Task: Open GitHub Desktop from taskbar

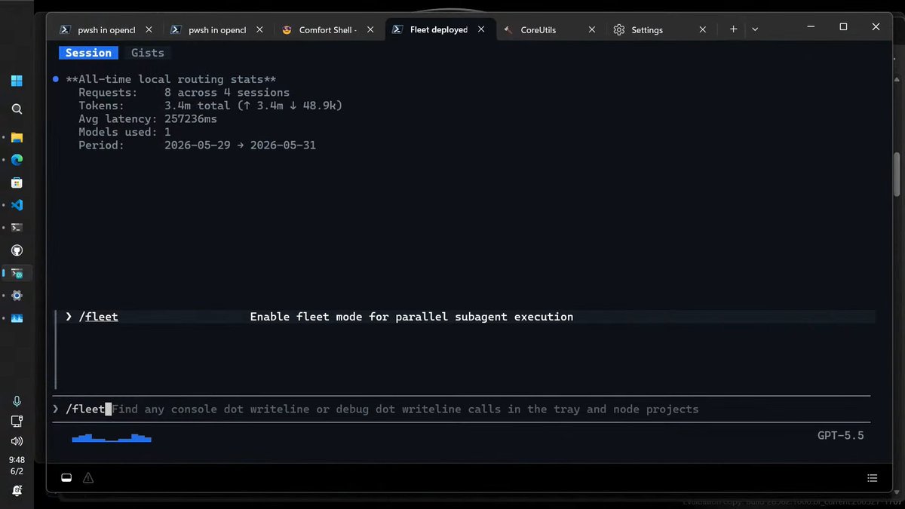Action: (x=17, y=250)
